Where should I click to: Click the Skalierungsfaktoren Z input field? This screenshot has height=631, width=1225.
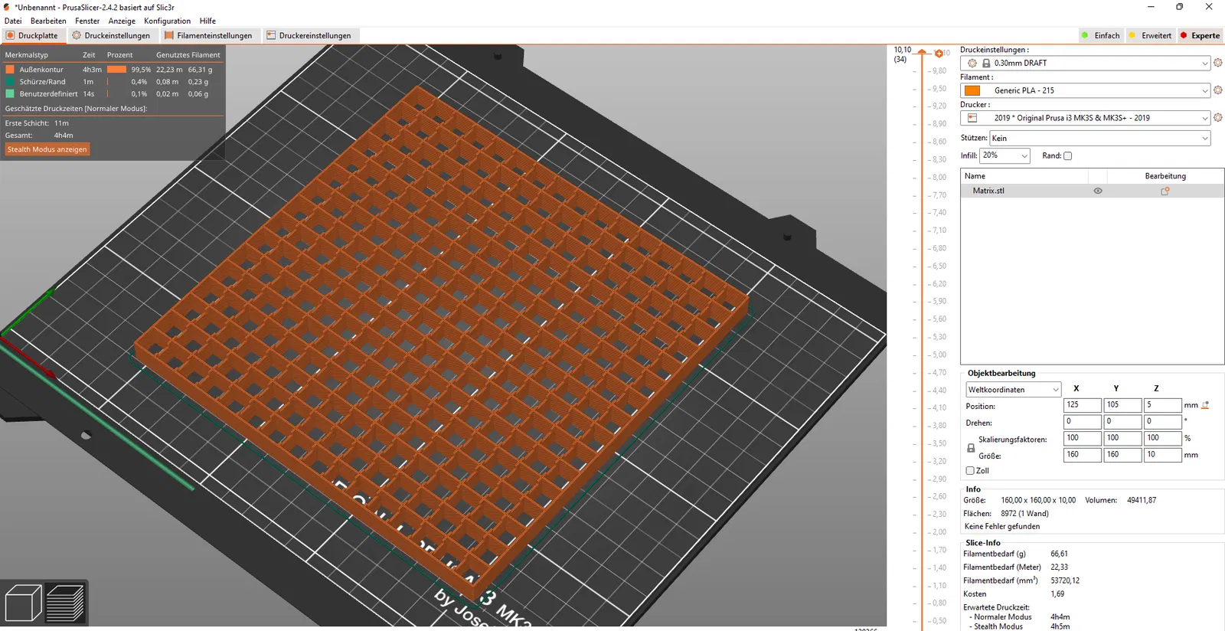click(x=1162, y=438)
